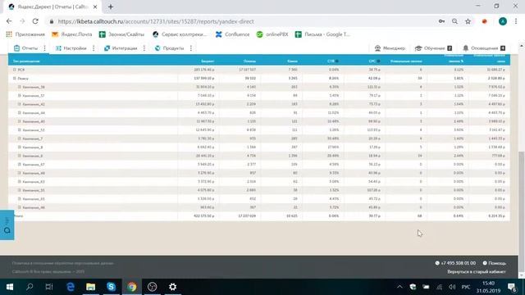Open the Интеграции menu section

121,48
